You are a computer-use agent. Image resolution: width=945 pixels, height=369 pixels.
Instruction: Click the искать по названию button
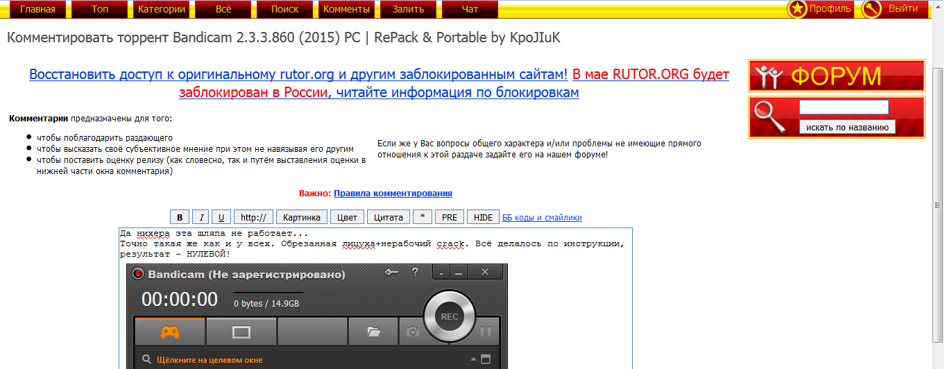click(847, 127)
